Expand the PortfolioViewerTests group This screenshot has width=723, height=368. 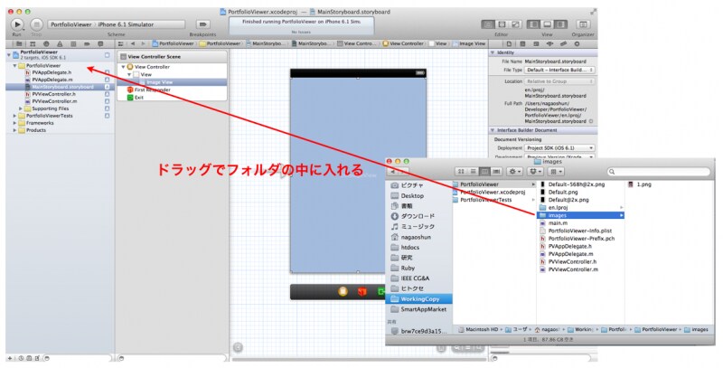pyautogui.click(x=14, y=116)
